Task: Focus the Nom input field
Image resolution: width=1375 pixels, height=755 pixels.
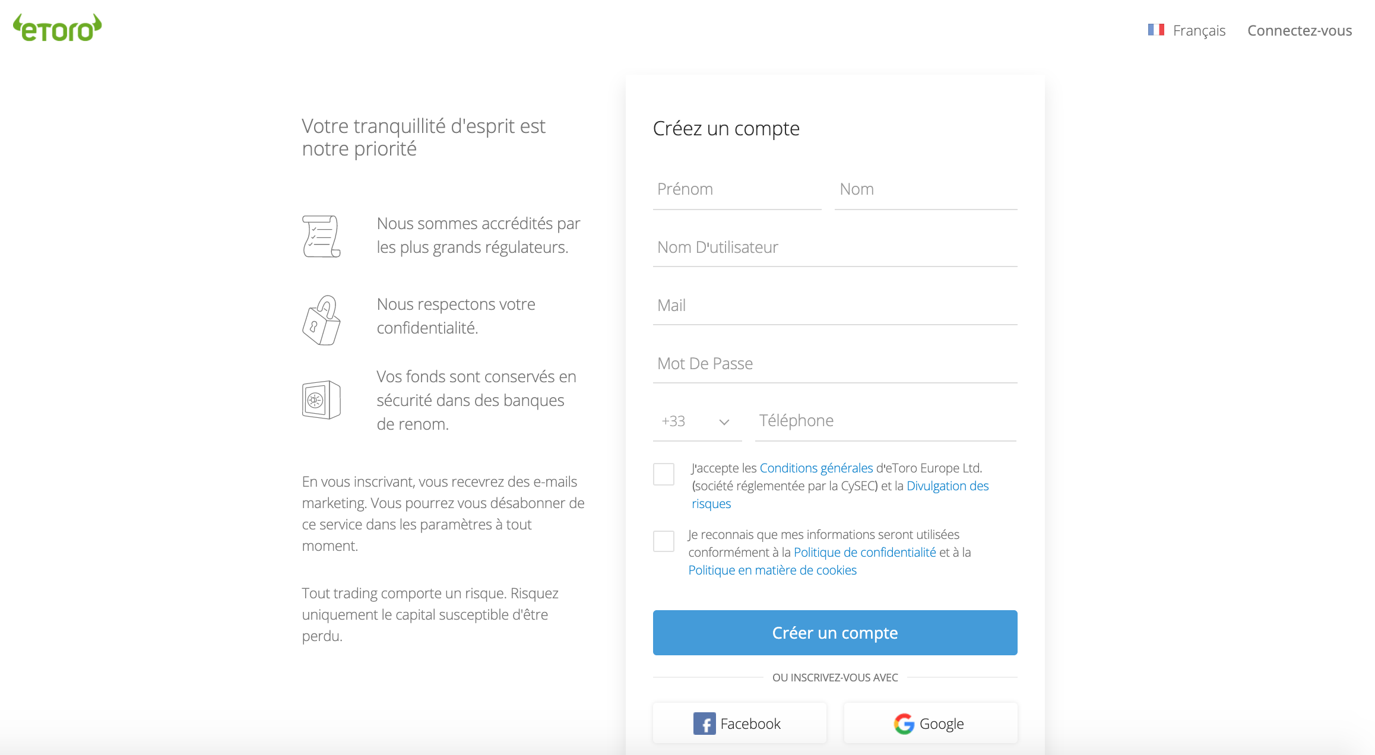Action: [926, 189]
